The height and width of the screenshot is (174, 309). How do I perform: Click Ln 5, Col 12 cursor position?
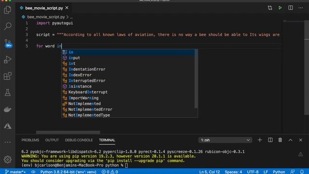coord(210,172)
